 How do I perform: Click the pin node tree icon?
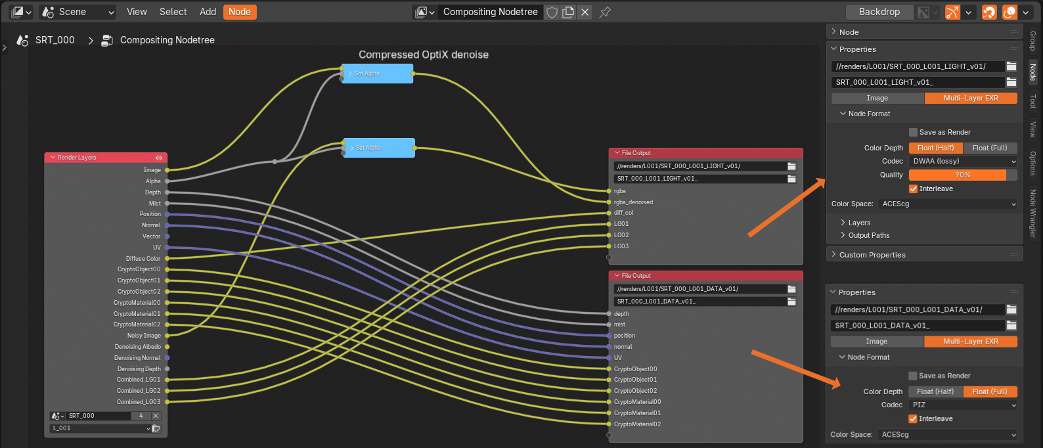(x=605, y=12)
